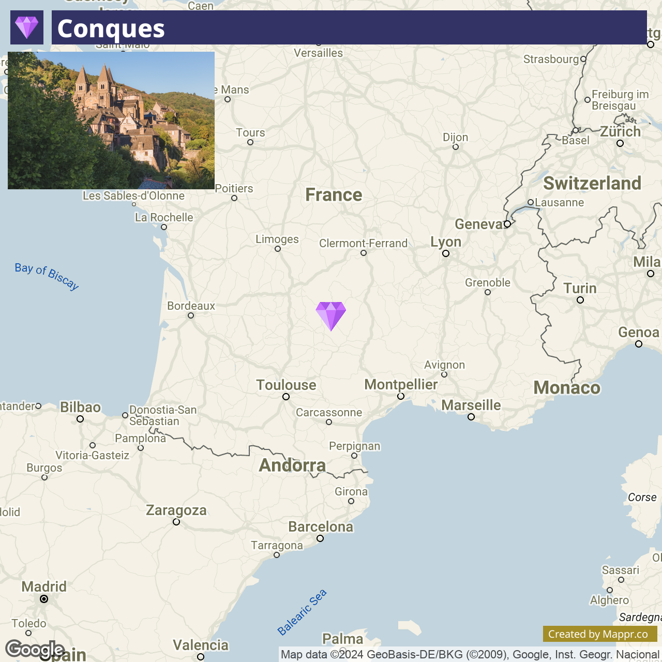
Task: Open the Conques village photo thumbnail
Action: pyautogui.click(x=111, y=121)
